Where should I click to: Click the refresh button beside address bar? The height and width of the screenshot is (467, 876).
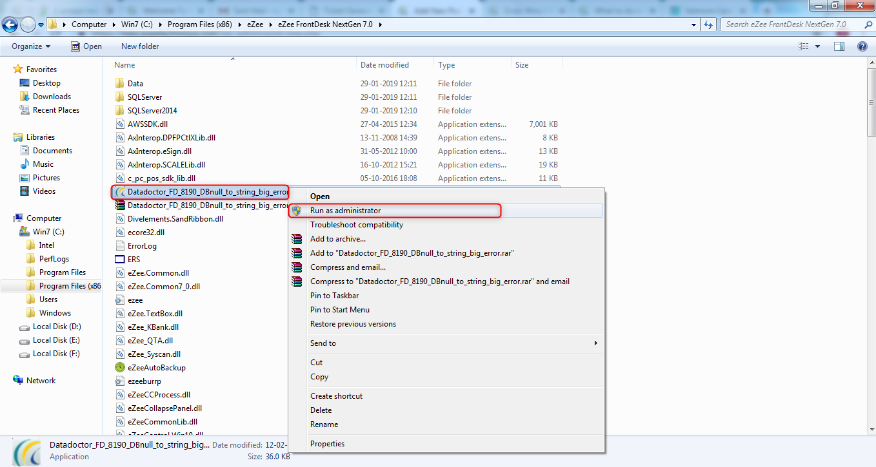click(x=709, y=24)
